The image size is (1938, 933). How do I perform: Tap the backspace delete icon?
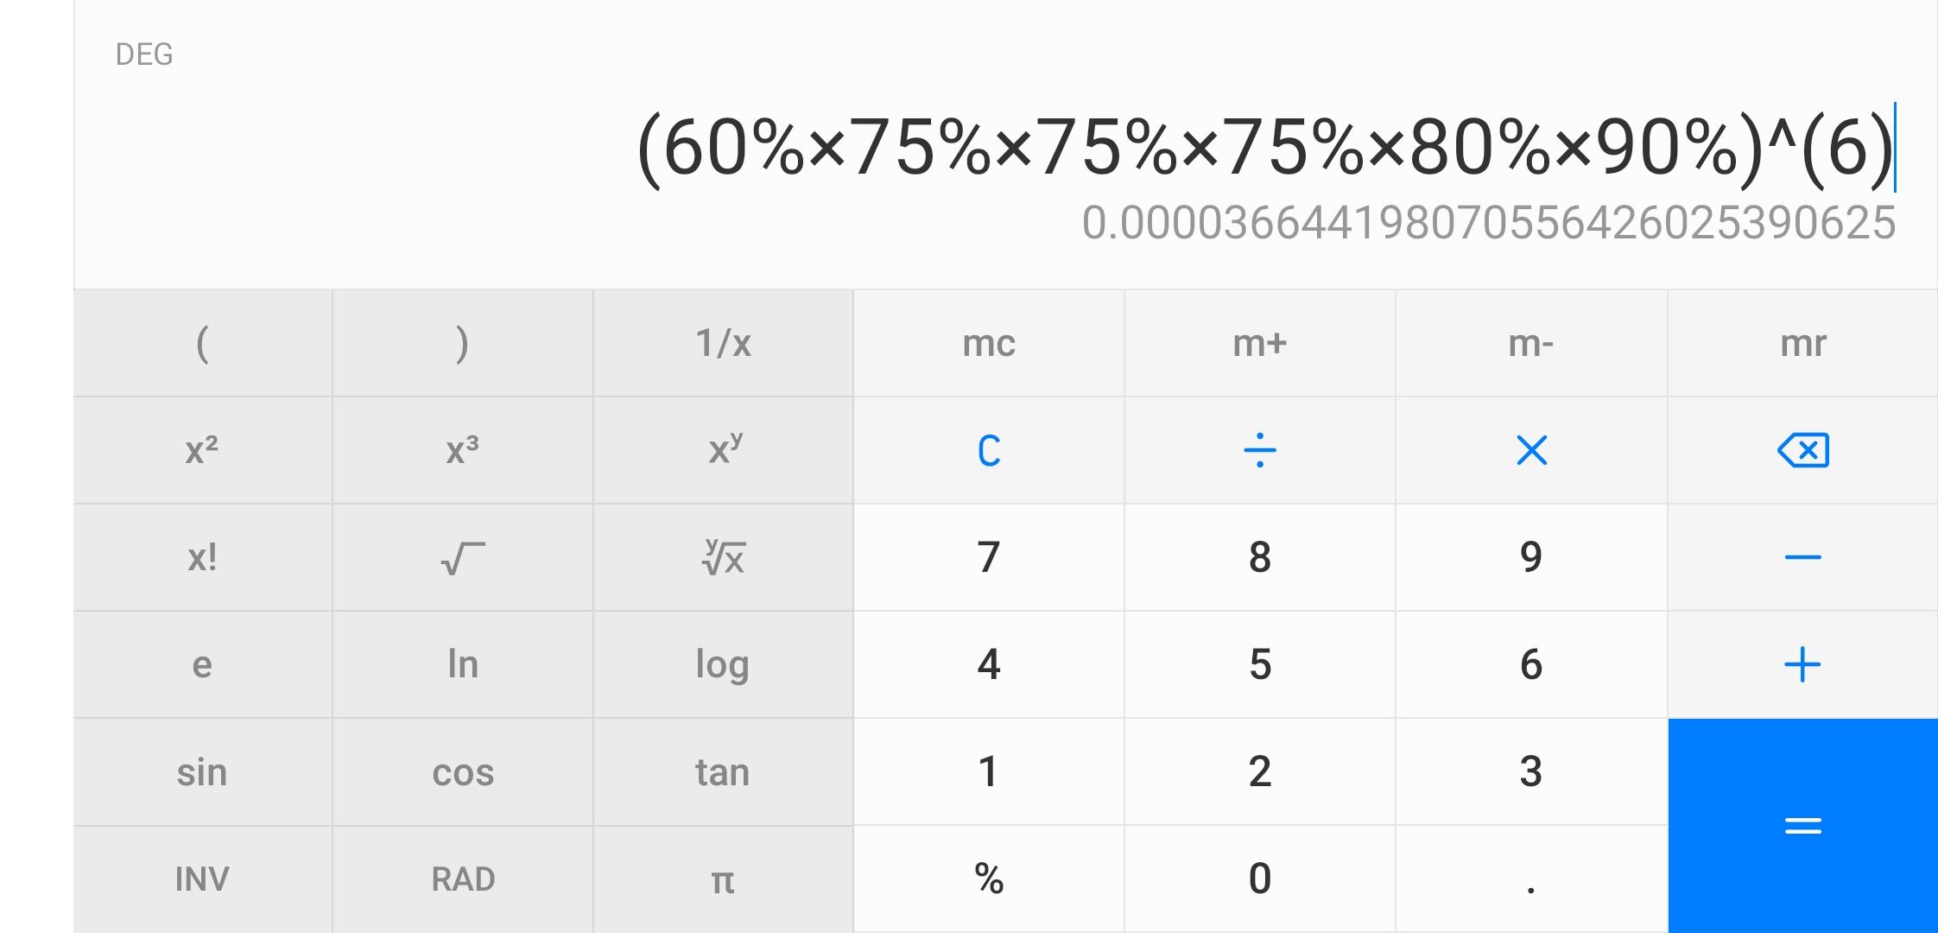1802,450
